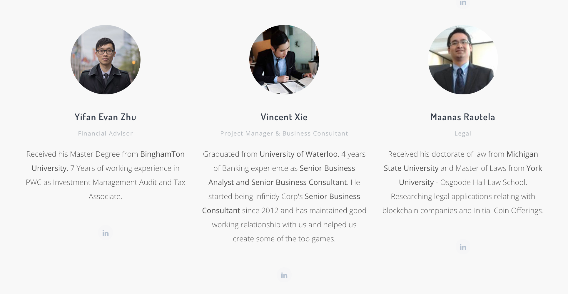Click the bold word Michigan
568x294 pixels.
tap(522, 154)
